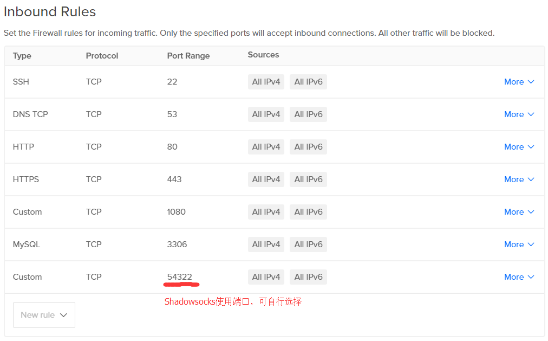Image resolution: width=548 pixels, height=341 pixels.
Task: Click the Sources column header
Action: click(263, 55)
